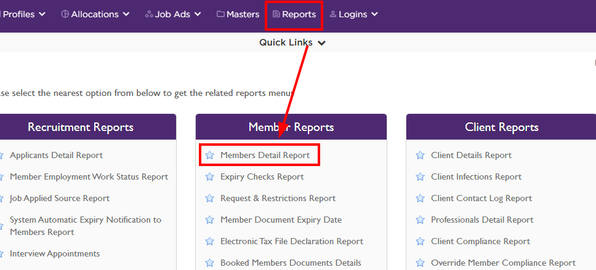Screen dimensions: 596x270
Task: Open the Allocations dropdown menu
Action: pyautogui.click(x=95, y=14)
